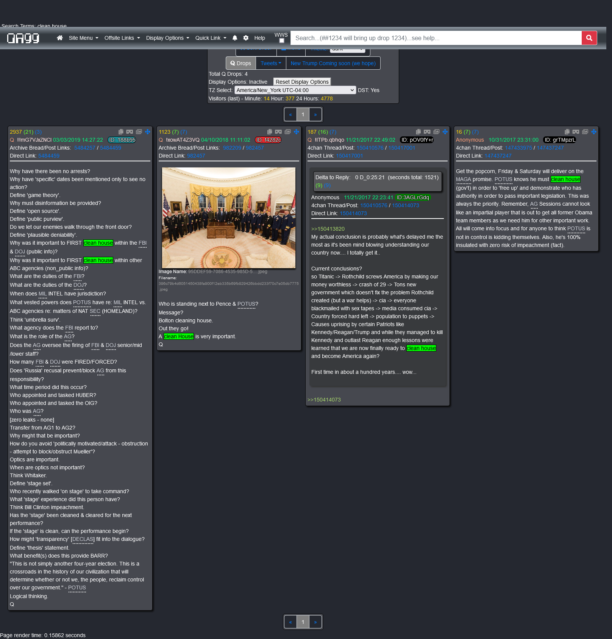Open direct link 150414073 in the reply

(x=353, y=213)
